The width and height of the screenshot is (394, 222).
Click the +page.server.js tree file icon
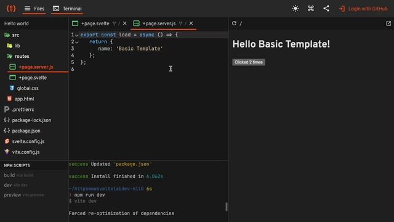click(x=12, y=67)
